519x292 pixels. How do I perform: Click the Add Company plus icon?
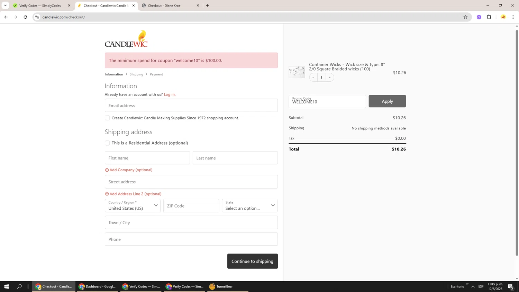point(107,170)
